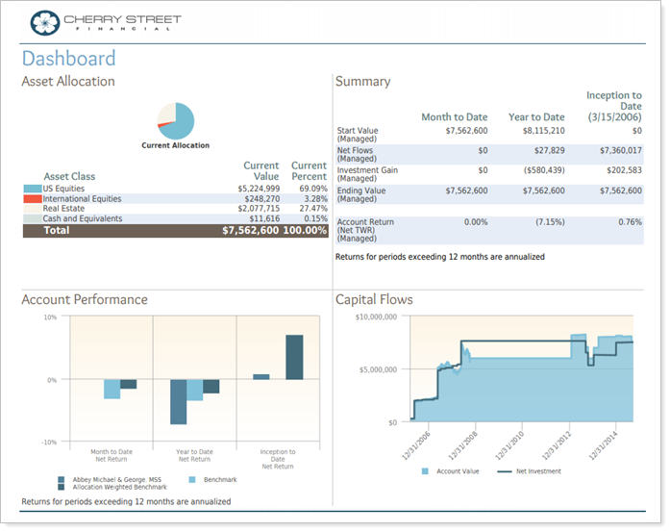Click the Month to Date summary column header
Image resolution: width=670 pixels, height=532 pixels.
(x=454, y=117)
